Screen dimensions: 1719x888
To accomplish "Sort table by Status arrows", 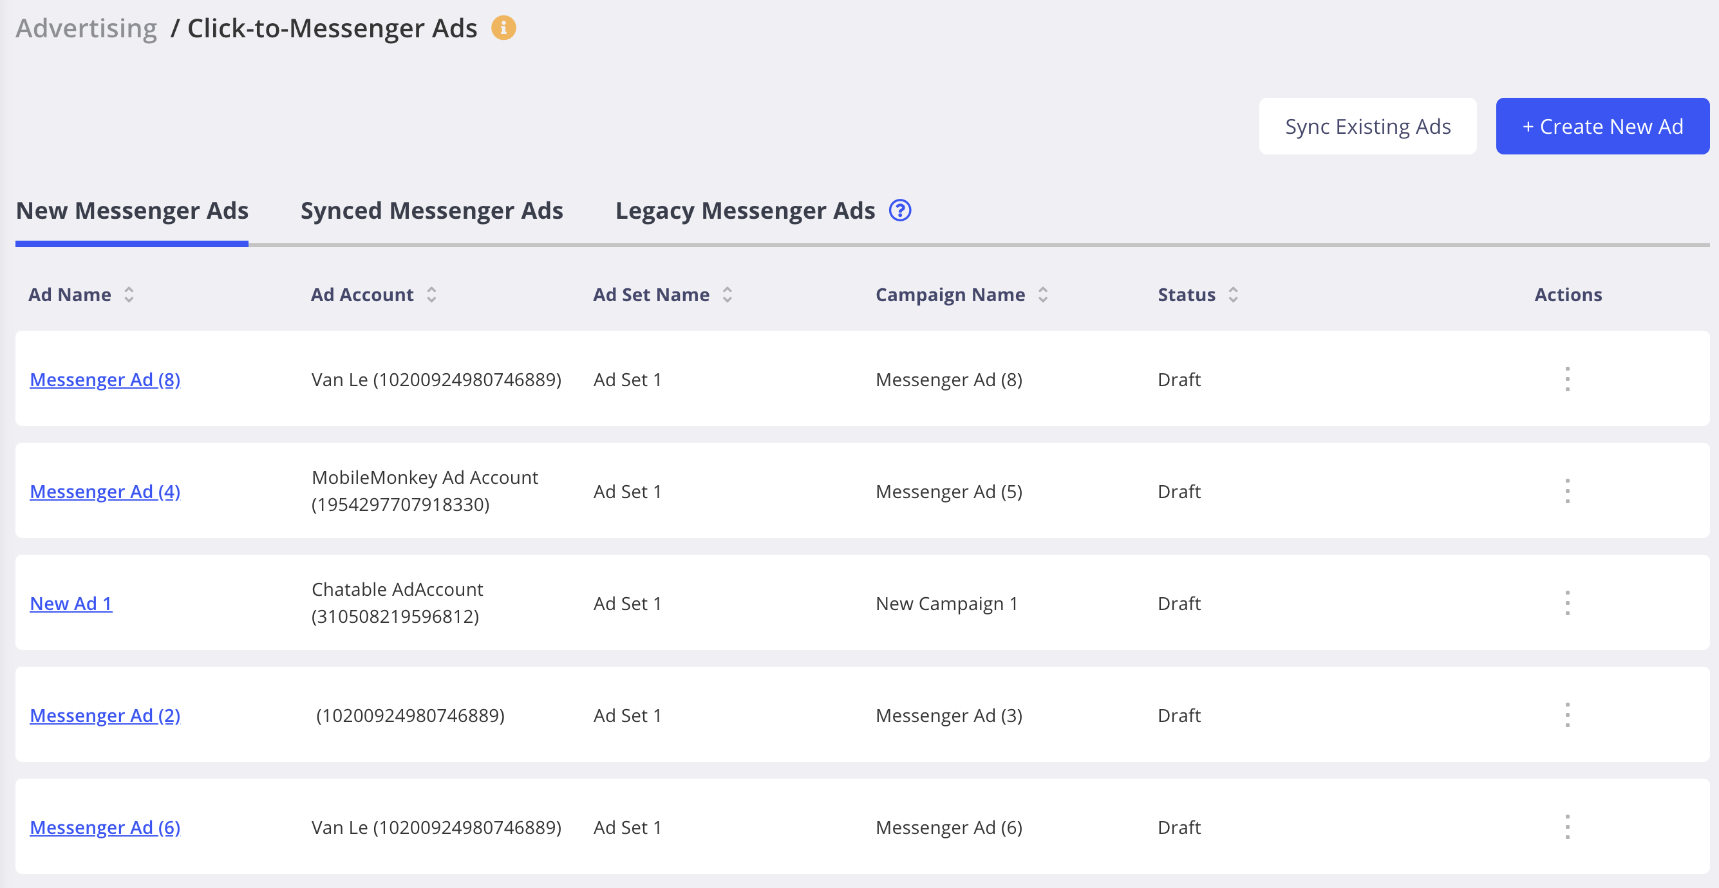I will [x=1232, y=295].
